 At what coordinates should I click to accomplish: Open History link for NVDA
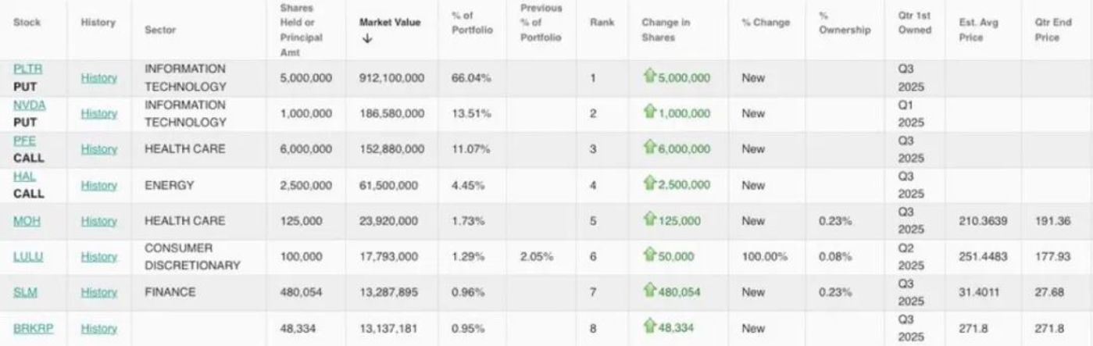(98, 113)
